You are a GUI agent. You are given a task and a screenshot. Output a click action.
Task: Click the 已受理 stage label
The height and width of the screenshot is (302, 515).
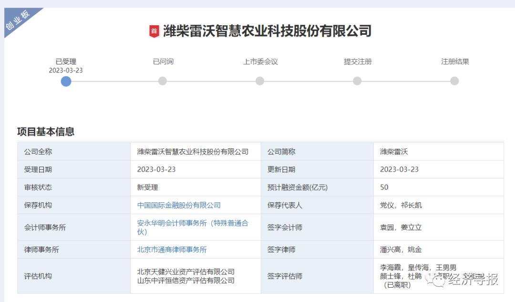66,62
